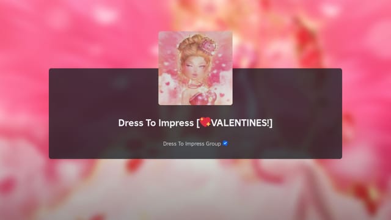Click the opening bracket before the heart
Viewport: 391px width, 220px height.
[x=198, y=123]
